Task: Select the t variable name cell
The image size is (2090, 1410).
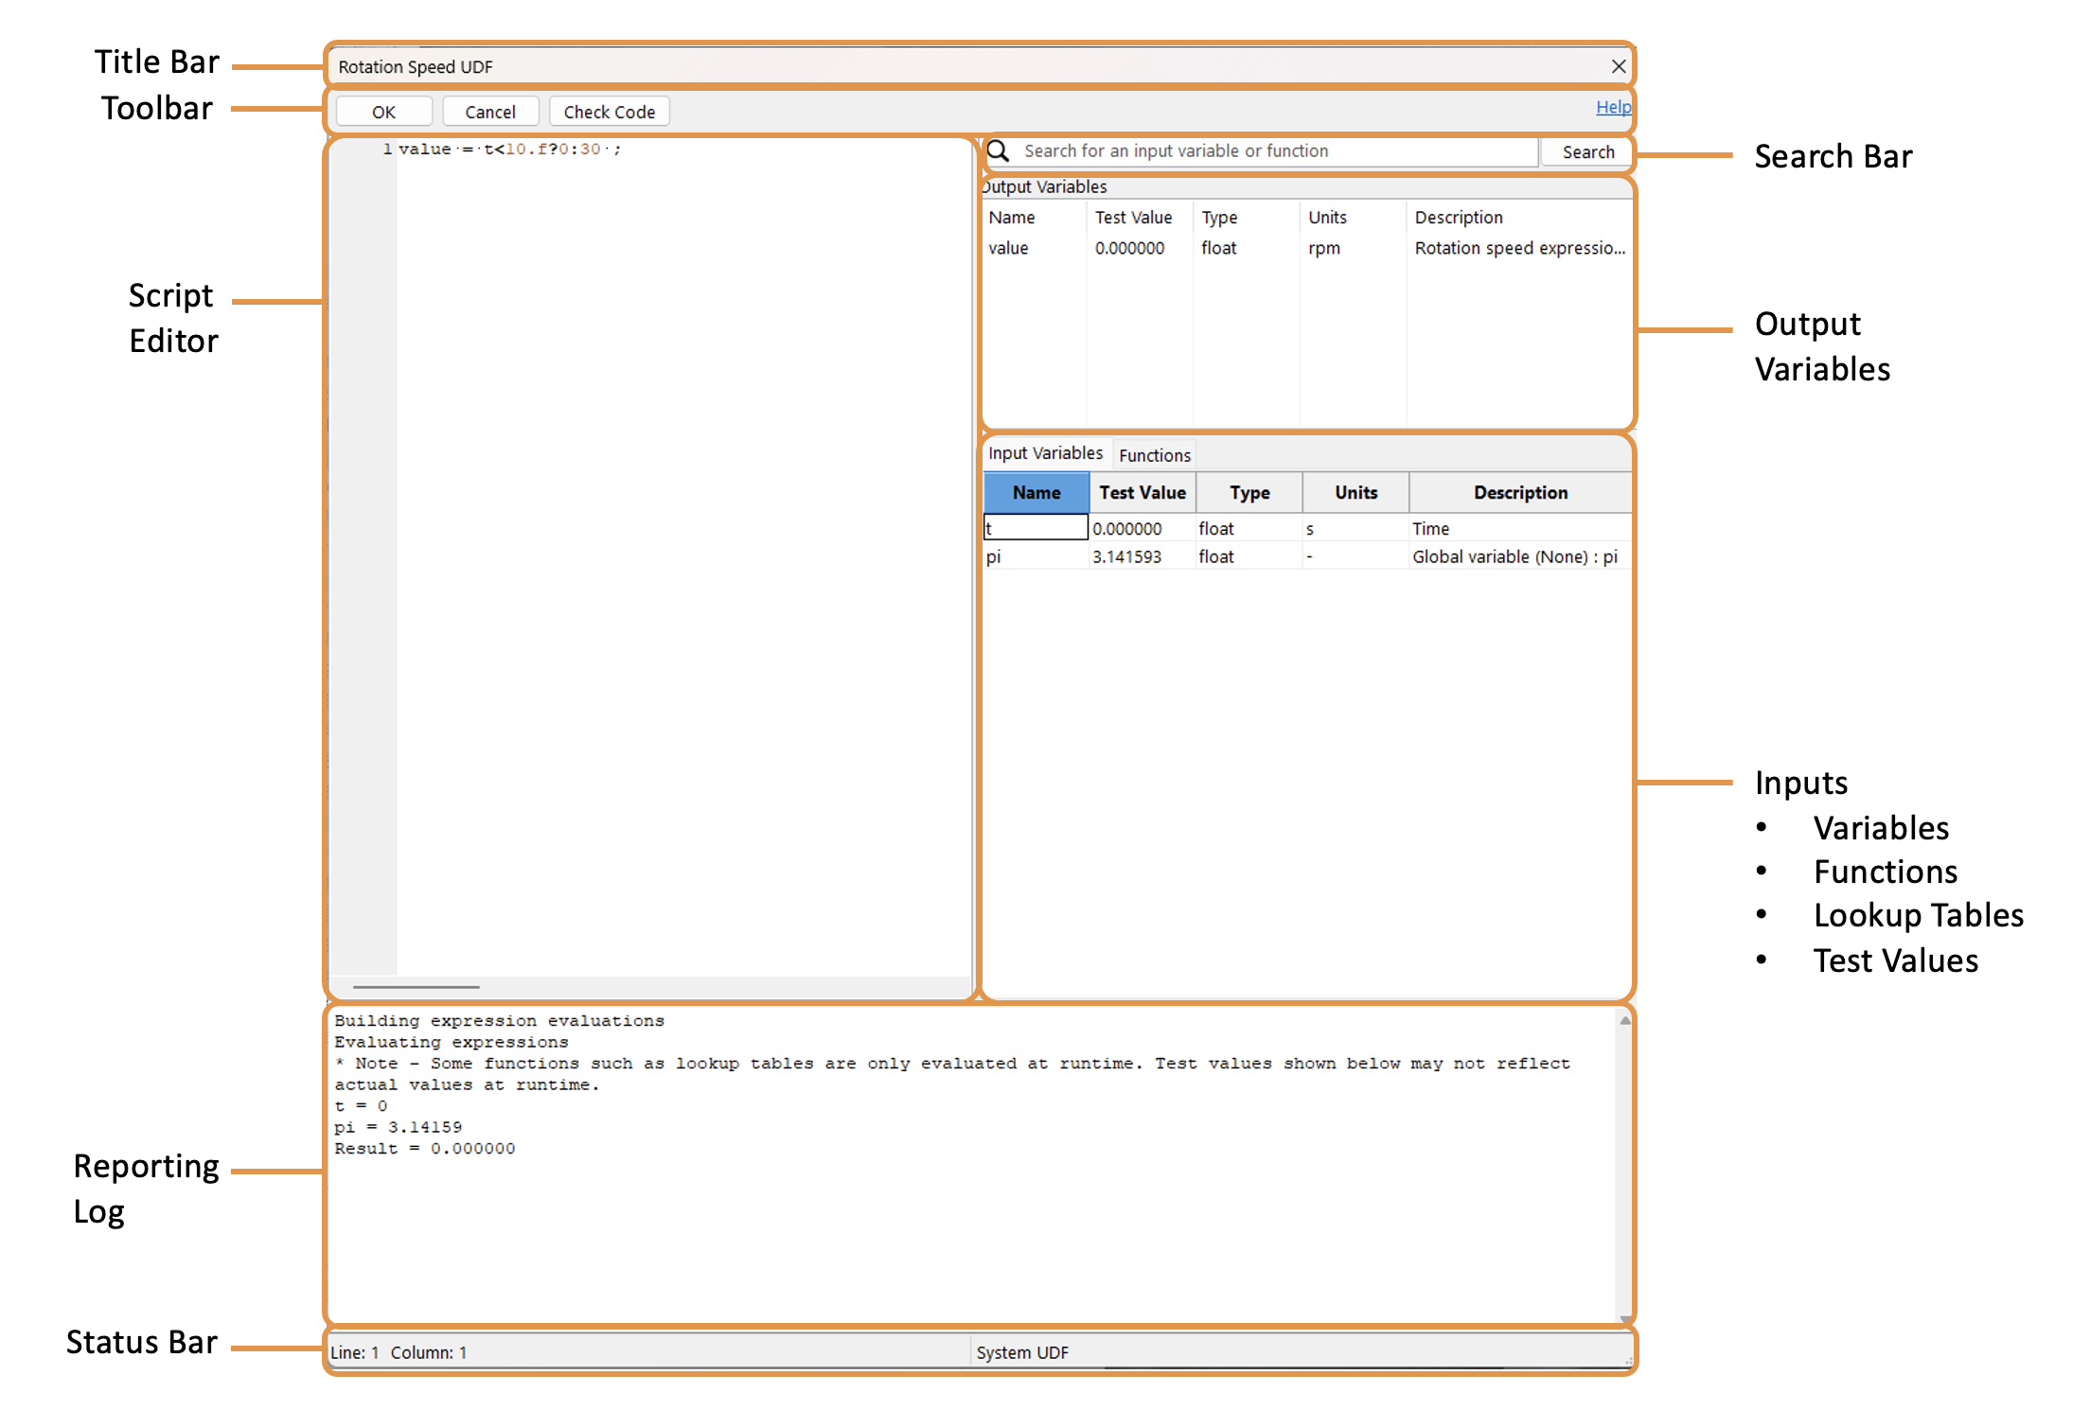Action: [x=1036, y=528]
